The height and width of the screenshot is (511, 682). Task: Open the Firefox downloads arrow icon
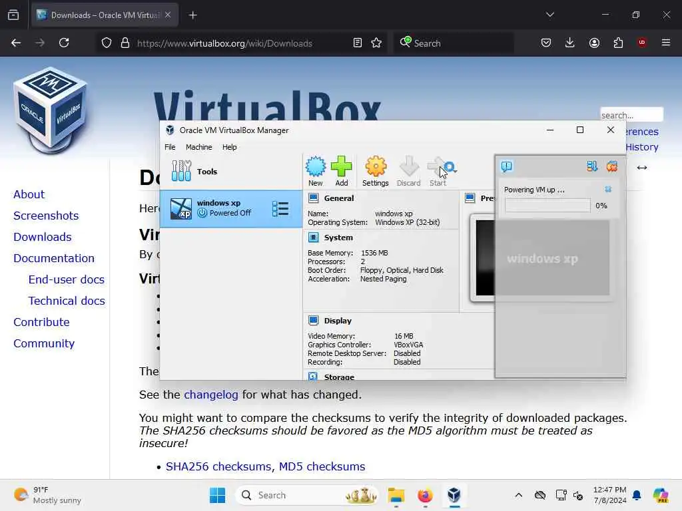570,43
